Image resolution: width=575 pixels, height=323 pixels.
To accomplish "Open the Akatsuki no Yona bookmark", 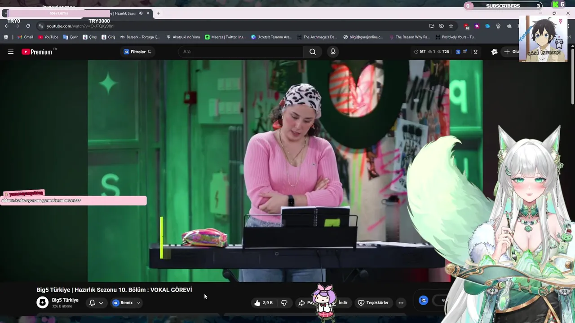I will [x=183, y=37].
